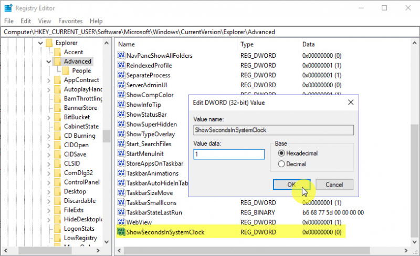Select the ControlPanel key in tree
420x256 pixels.
coord(82,182)
